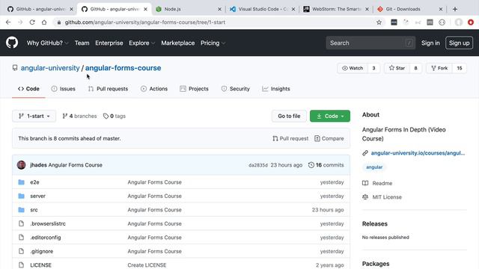Bookmark this page with the star icon
Image resolution: width=479 pixels, height=269 pixels.
379,22
